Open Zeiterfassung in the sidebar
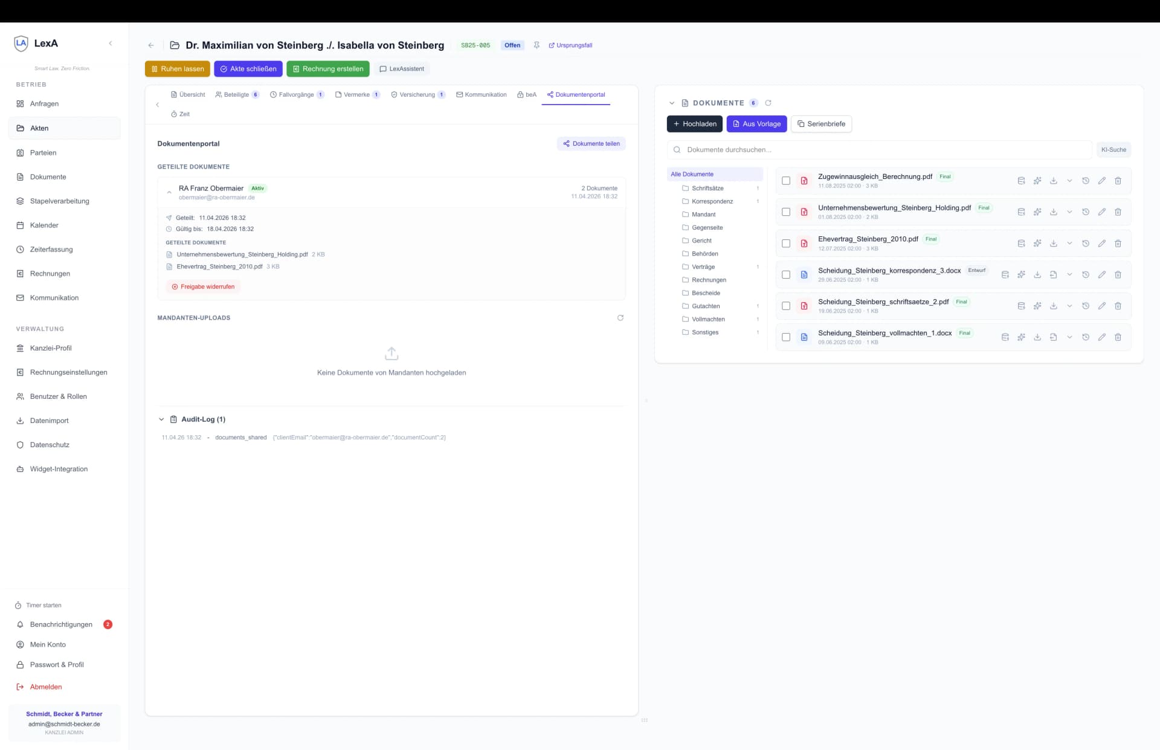Screen dimensions: 1160x750 [x=51, y=250]
